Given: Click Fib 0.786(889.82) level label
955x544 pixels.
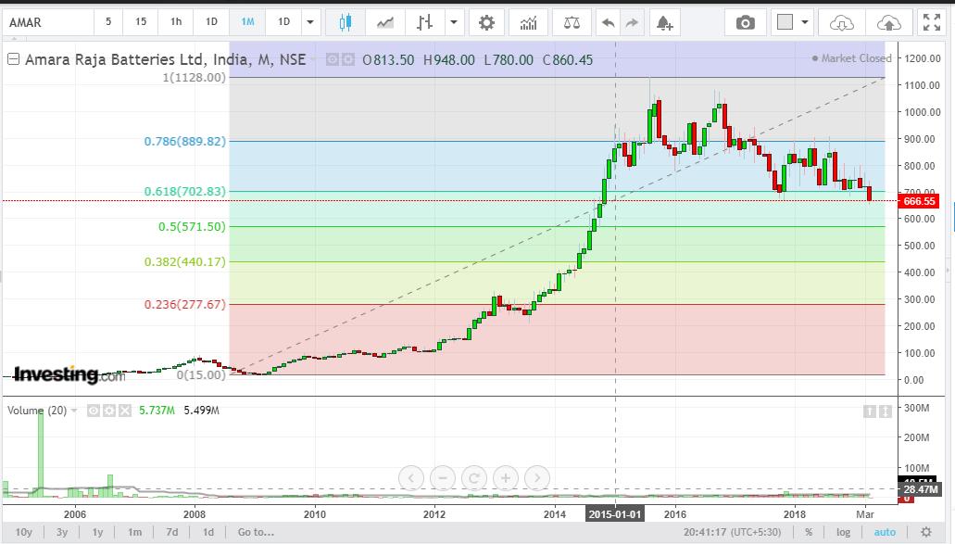Looking at the screenshot, I should [x=185, y=142].
